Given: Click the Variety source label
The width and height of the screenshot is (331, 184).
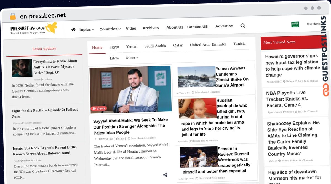Looking at the screenshot, I should pyautogui.click(x=273, y=161).
